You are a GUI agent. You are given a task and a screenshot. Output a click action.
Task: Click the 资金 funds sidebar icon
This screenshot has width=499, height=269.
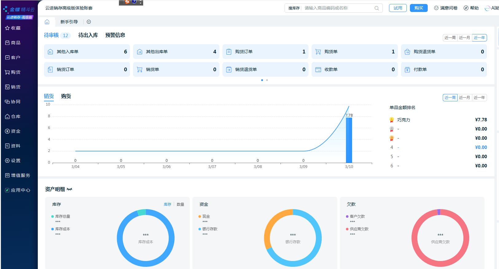click(7, 131)
